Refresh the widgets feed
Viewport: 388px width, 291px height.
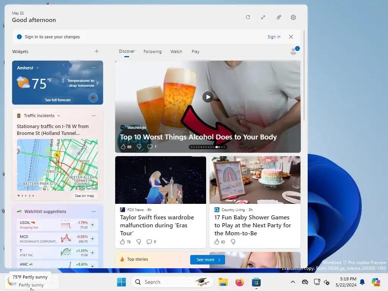[x=248, y=17]
